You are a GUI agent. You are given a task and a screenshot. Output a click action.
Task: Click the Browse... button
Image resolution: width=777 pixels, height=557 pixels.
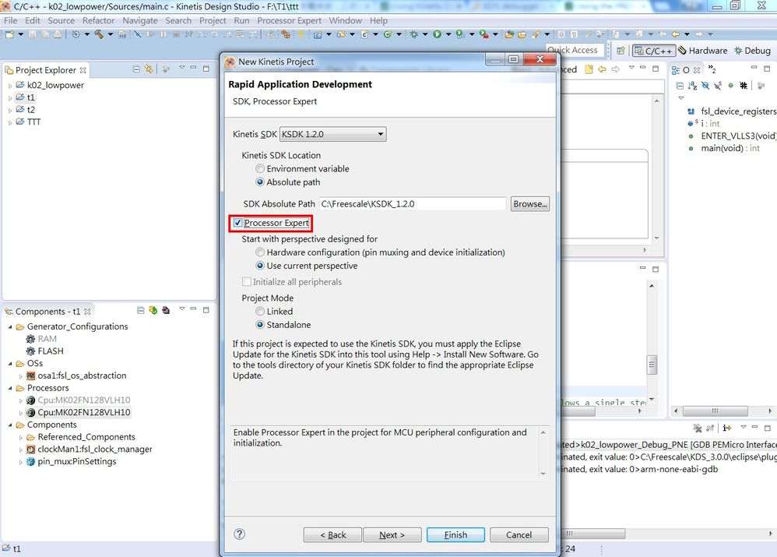529,204
